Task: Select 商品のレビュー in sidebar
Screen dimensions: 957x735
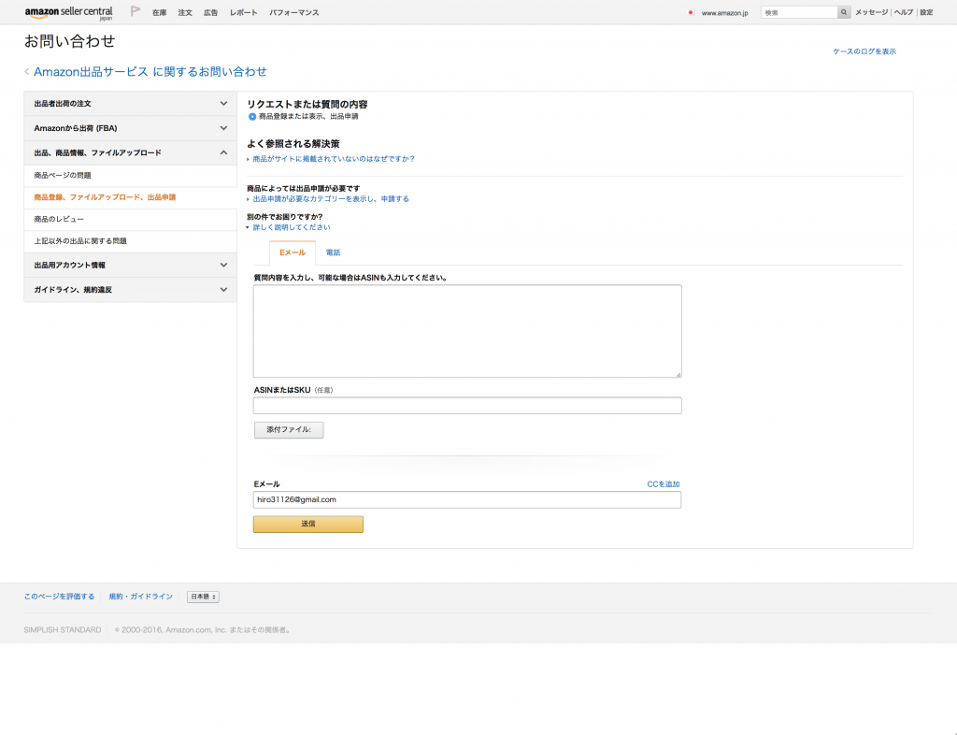Action: click(x=130, y=220)
